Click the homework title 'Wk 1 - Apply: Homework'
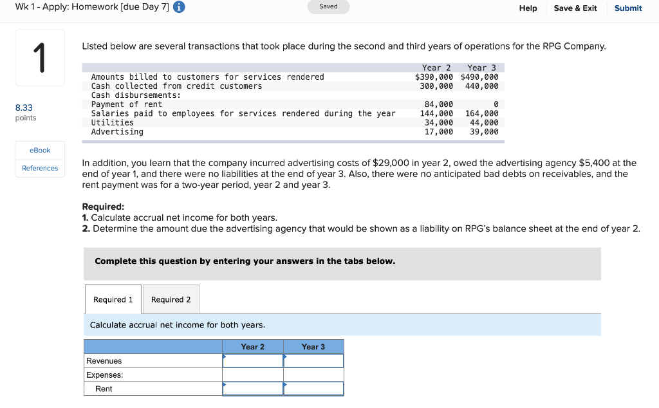This screenshot has width=659, height=408. (92, 6)
